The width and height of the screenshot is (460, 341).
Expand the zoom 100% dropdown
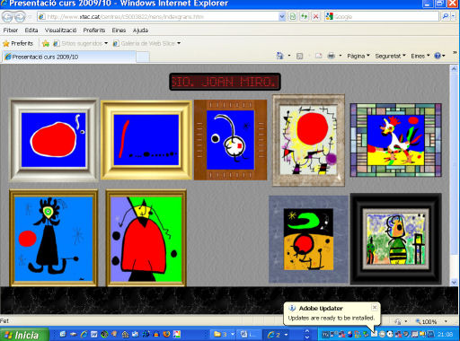coord(446,321)
